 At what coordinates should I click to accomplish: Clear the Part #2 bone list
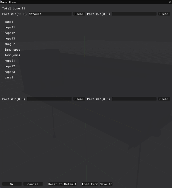coord(164,14)
